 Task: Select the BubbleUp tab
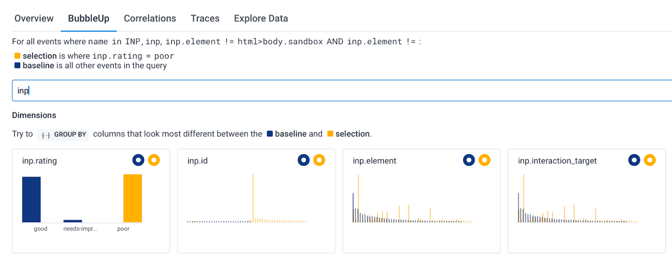tap(89, 18)
